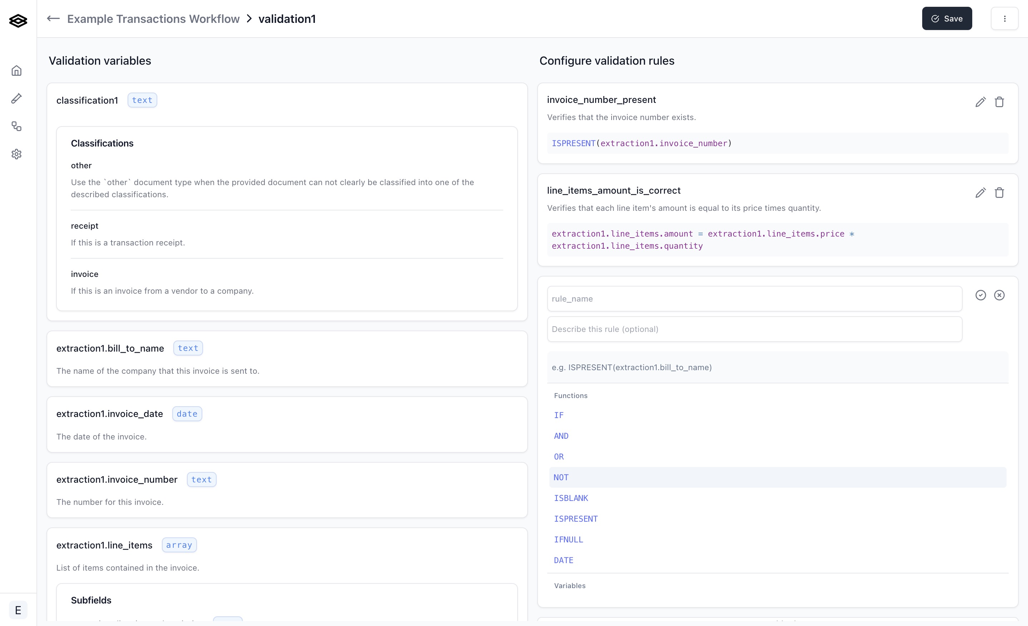Viewport: 1028px width, 626px height.
Task: Go back using the left arrow
Action: pos(53,18)
